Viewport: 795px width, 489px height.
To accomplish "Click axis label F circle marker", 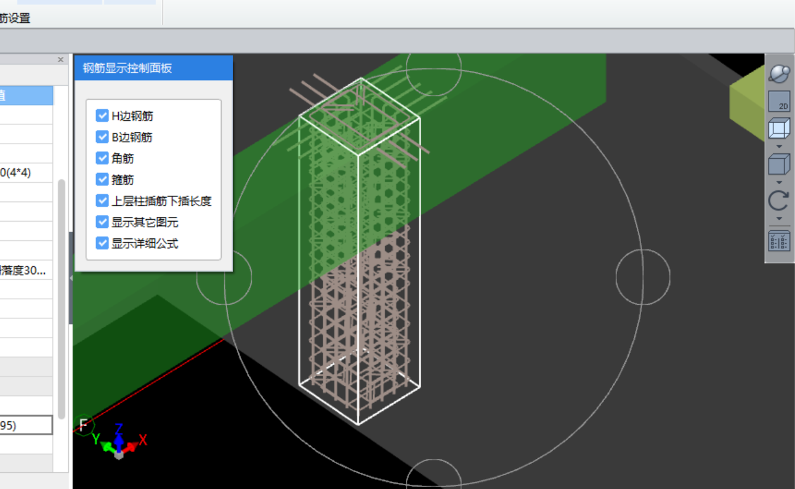I will 84,424.
